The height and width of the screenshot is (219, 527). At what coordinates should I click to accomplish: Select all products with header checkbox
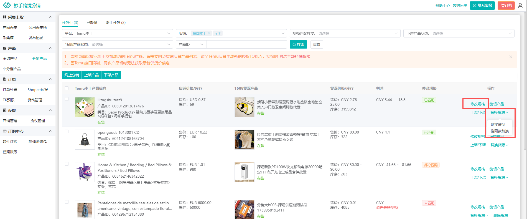click(67, 88)
